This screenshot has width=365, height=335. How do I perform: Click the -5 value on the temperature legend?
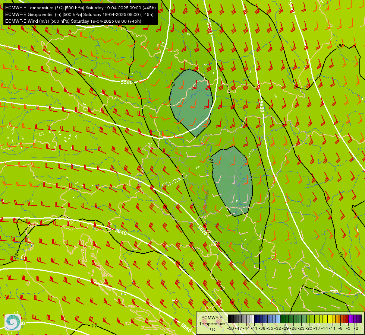pyautogui.click(x=348, y=328)
